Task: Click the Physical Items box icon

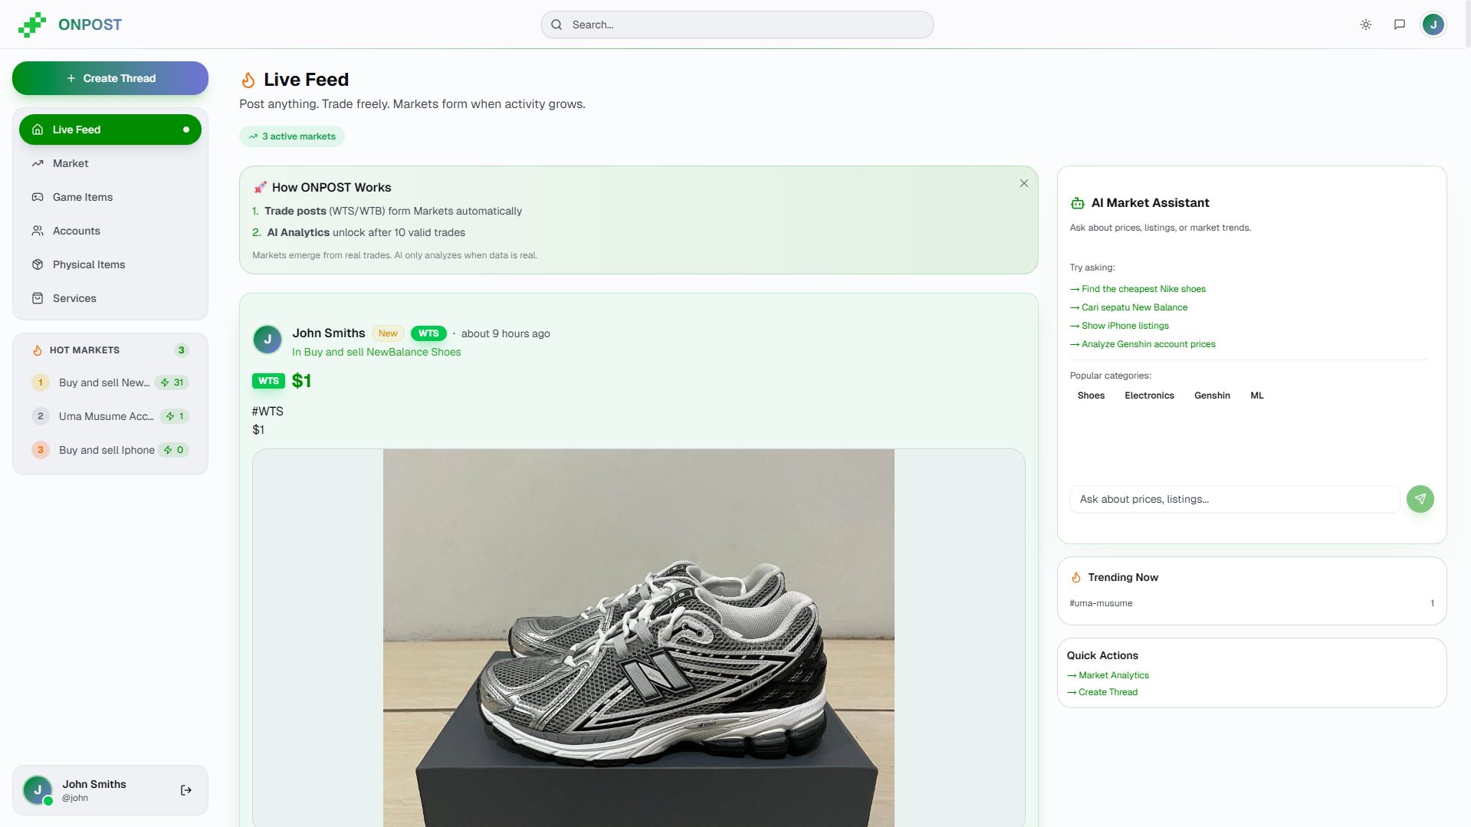Action: [38, 264]
